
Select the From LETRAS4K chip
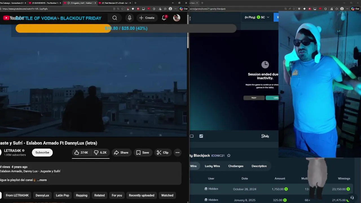click(17, 195)
